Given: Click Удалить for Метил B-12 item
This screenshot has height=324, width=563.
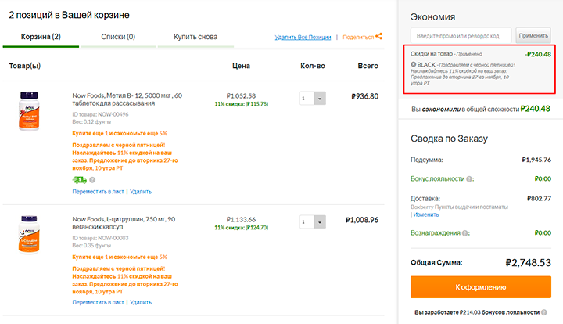Looking at the screenshot, I should point(141,192).
